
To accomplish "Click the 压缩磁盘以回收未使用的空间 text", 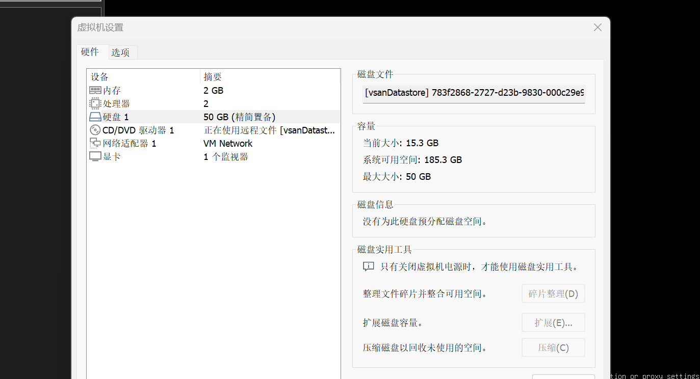I will 425,348.
